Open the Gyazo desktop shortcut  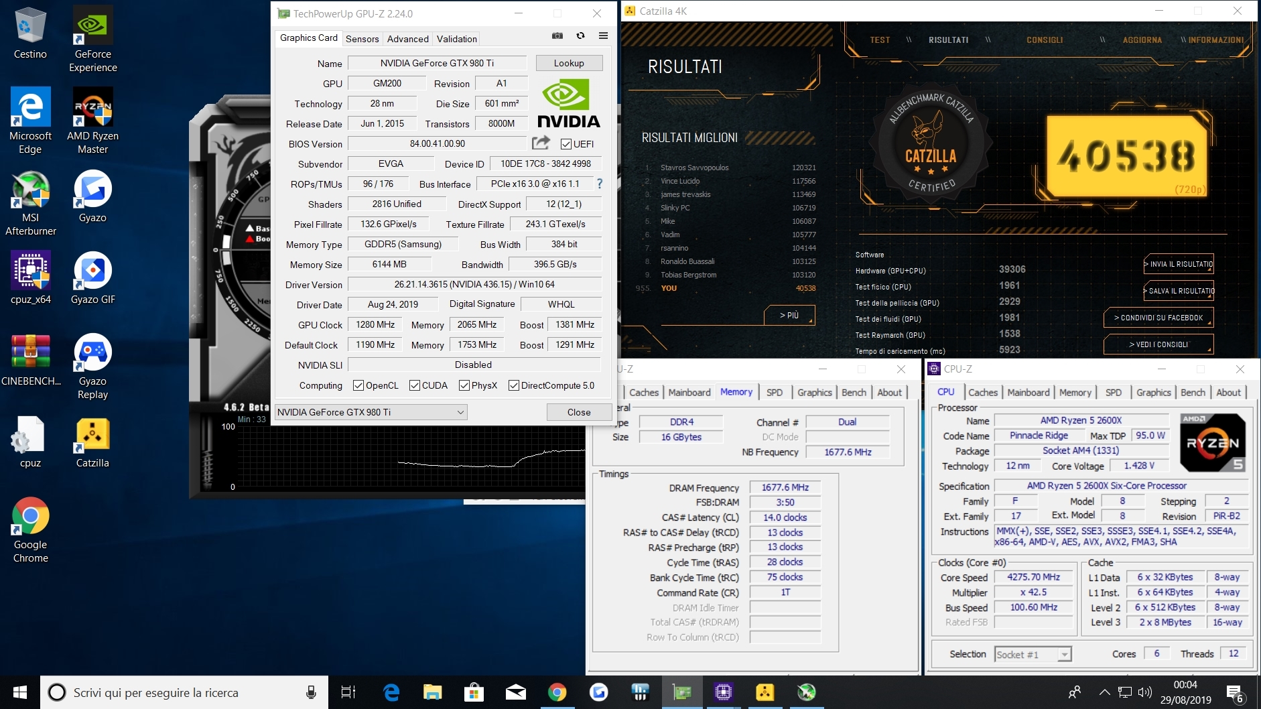(92, 196)
